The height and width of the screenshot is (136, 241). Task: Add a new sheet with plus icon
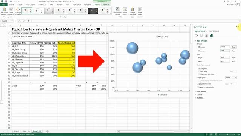(x=47, y=131)
